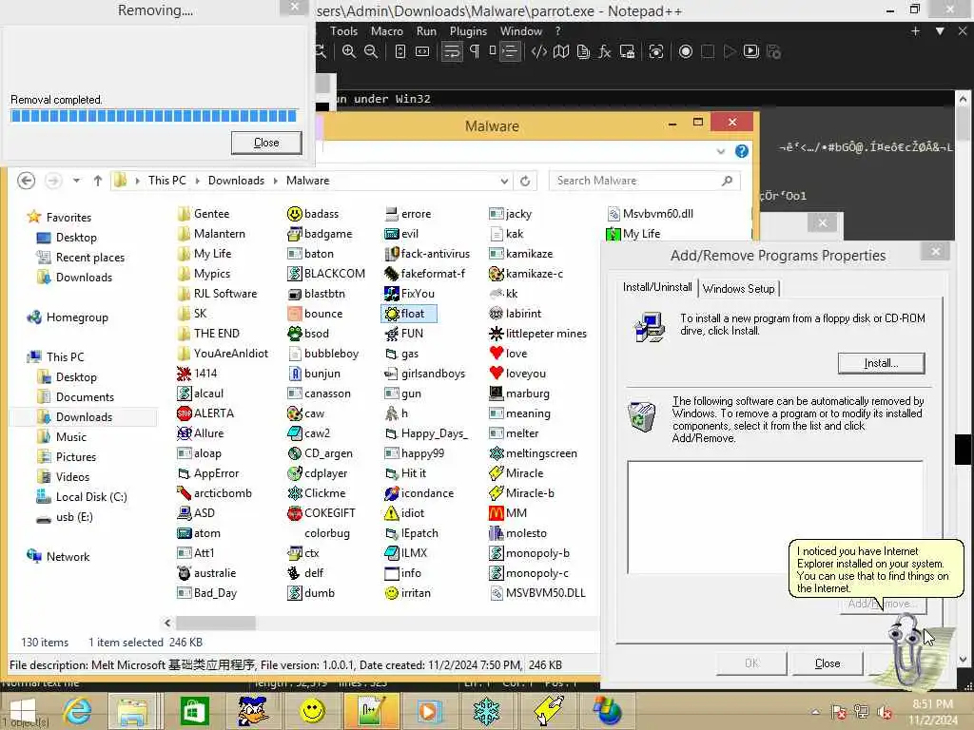Click the Up arrow in Explorer
Screen dimensions: 974x730
click(x=98, y=181)
